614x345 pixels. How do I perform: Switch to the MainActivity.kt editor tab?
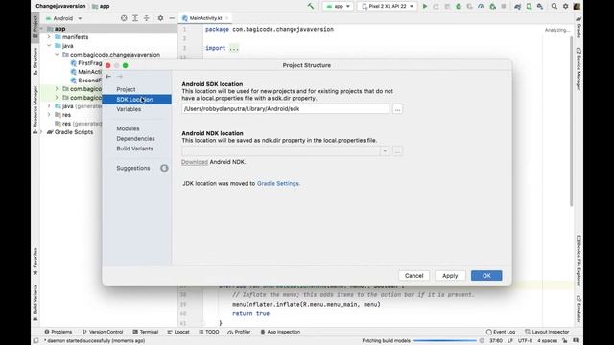coord(205,18)
